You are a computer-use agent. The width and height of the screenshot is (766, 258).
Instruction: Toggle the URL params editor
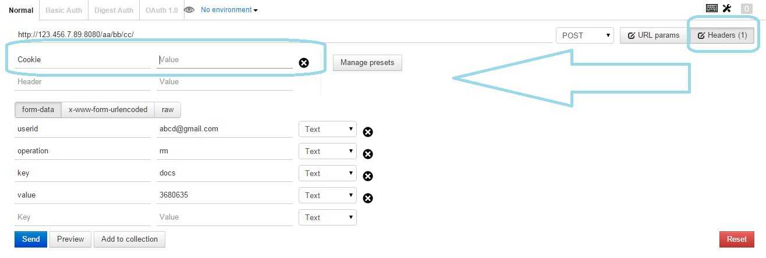pyautogui.click(x=654, y=35)
